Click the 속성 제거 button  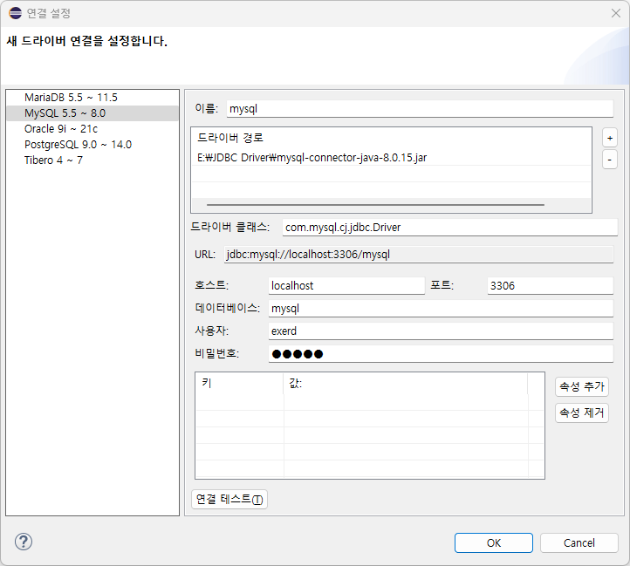pyautogui.click(x=582, y=413)
